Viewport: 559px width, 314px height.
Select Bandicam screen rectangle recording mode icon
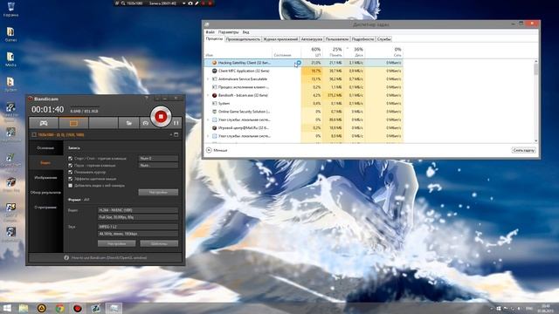coord(73,123)
